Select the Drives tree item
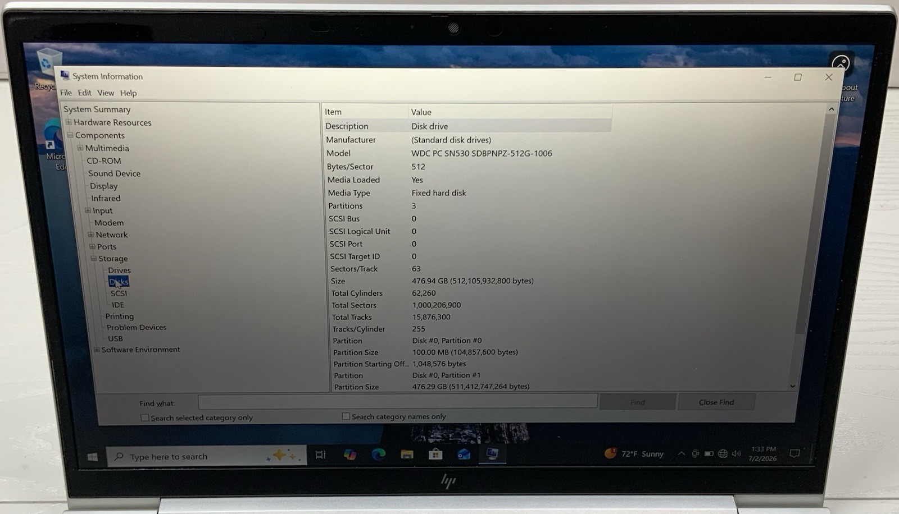 click(119, 270)
